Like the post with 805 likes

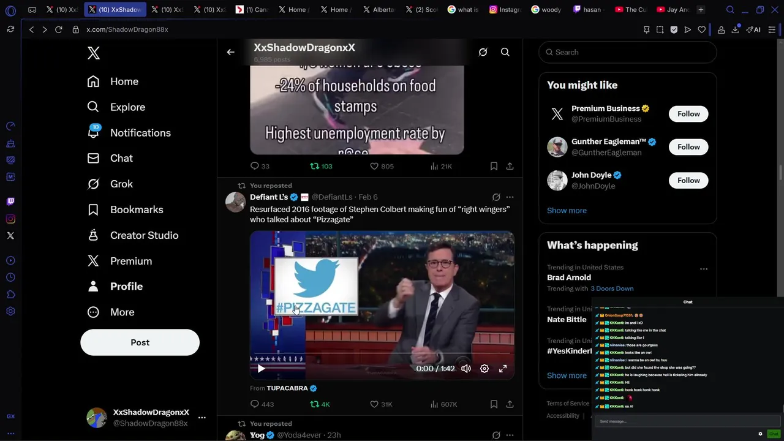point(382,166)
